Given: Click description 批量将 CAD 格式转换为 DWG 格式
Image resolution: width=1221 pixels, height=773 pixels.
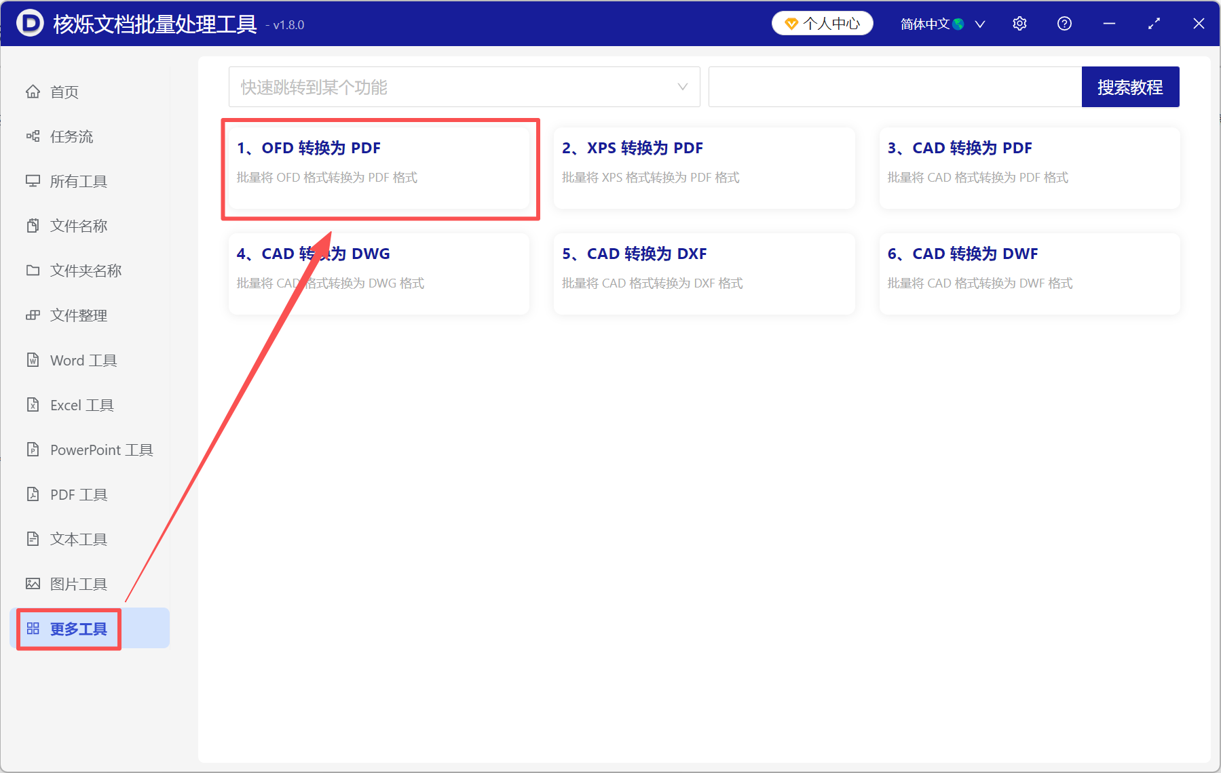Looking at the screenshot, I should (331, 283).
